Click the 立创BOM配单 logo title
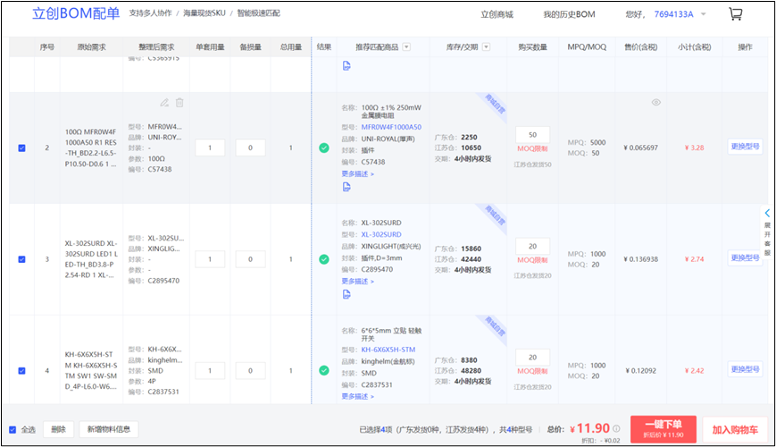776x447 pixels. point(76,13)
